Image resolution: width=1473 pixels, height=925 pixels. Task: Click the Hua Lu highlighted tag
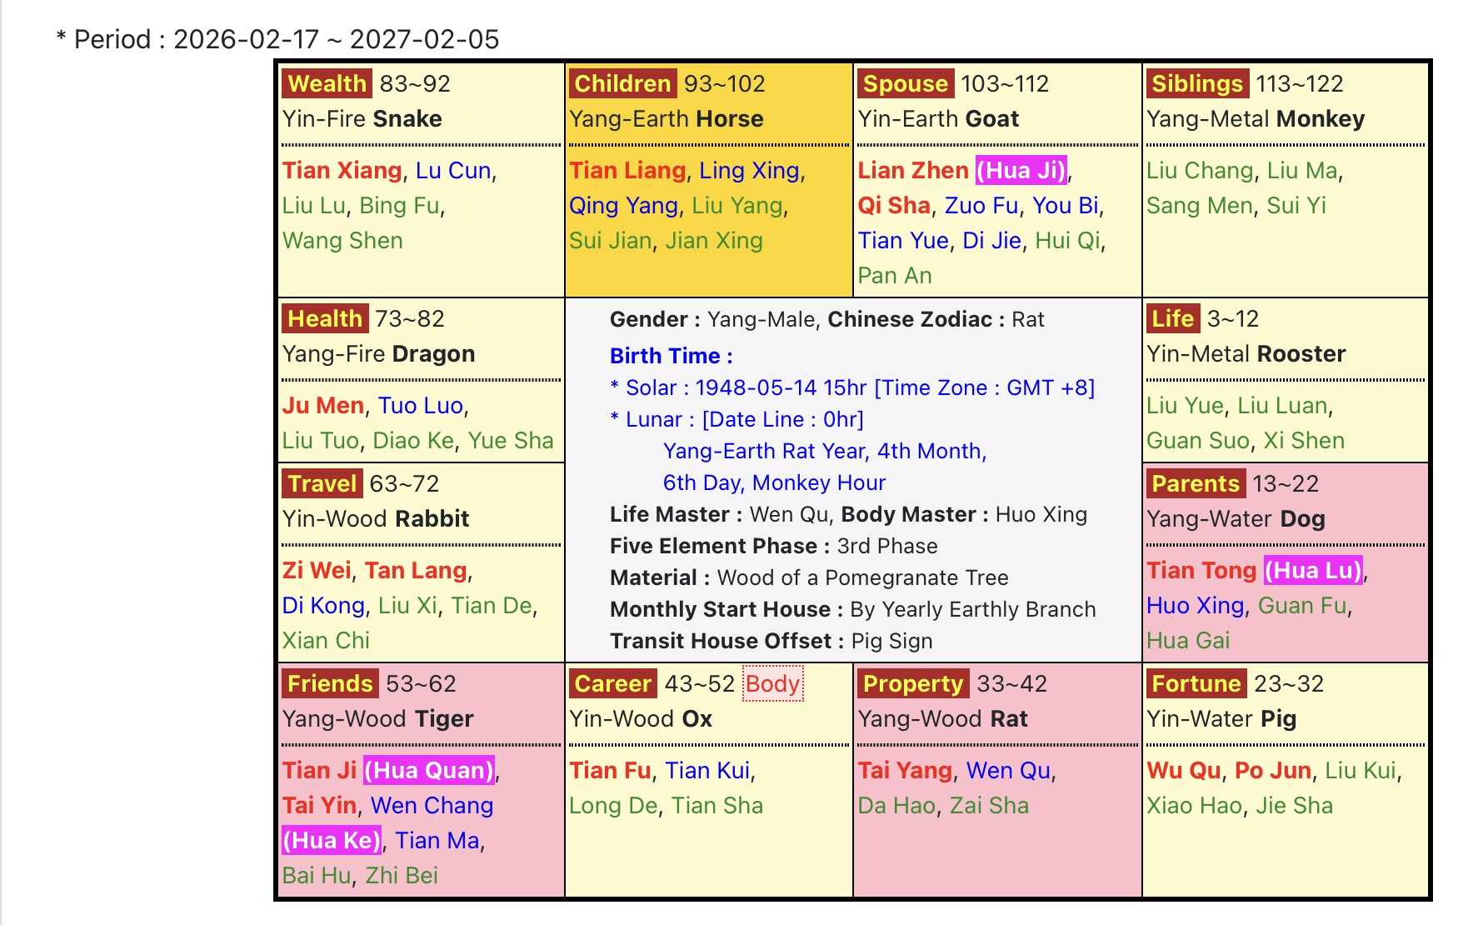click(x=1312, y=570)
